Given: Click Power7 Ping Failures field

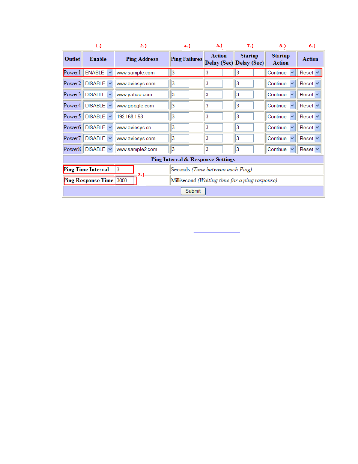Looking at the screenshot, I should click(180, 138).
